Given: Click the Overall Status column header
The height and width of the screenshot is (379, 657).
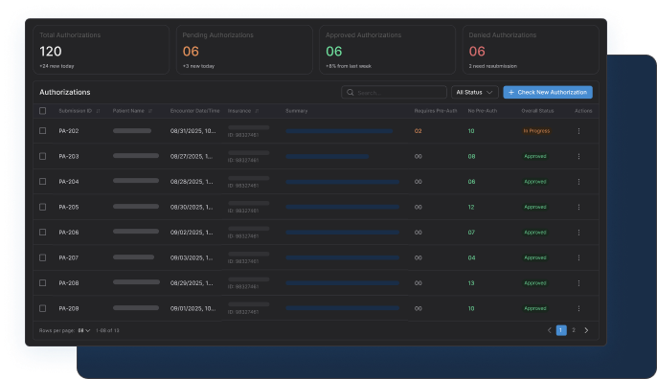Looking at the screenshot, I should [537, 111].
